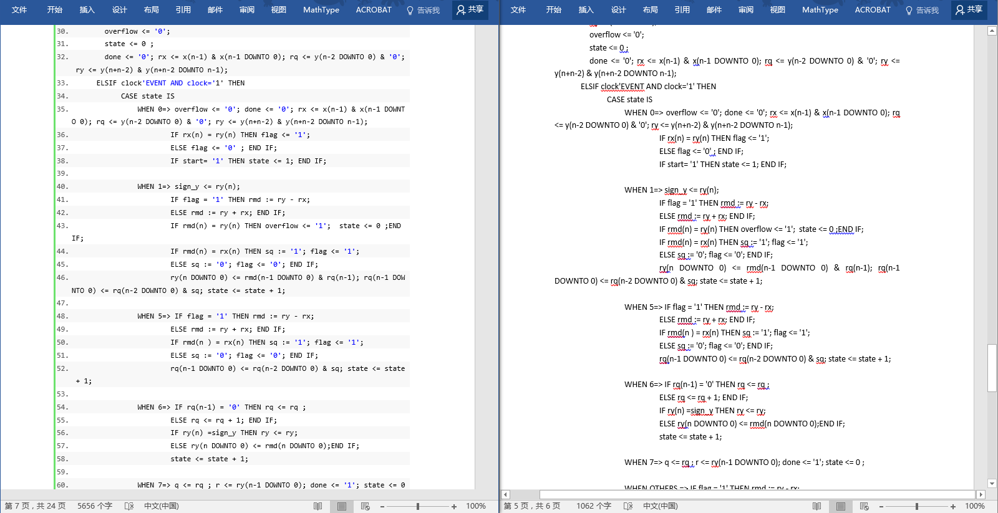Open the 视图 tab in left Word window
The height and width of the screenshot is (513, 998).
point(279,10)
